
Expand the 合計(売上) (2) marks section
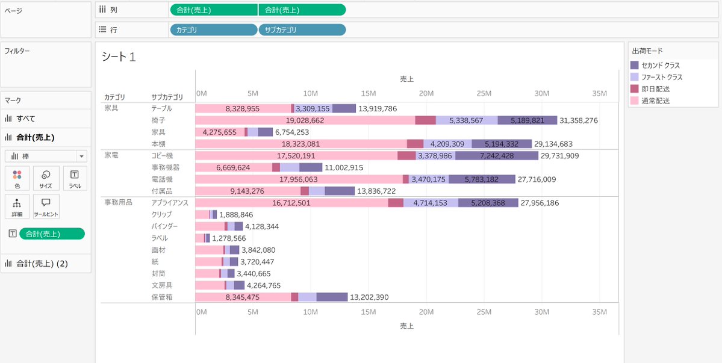pos(46,264)
